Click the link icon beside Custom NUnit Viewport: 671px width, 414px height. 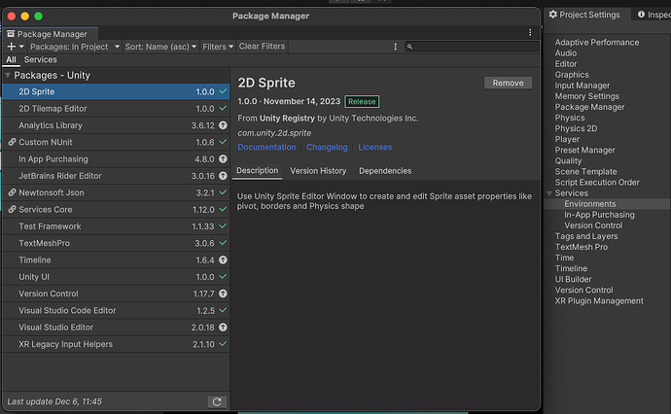tap(11, 142)
